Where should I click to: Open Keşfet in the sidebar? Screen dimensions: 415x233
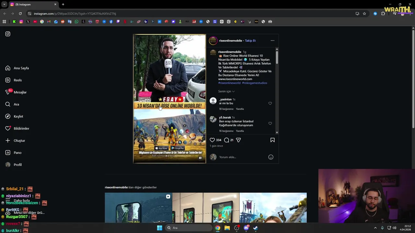point(14,116)
